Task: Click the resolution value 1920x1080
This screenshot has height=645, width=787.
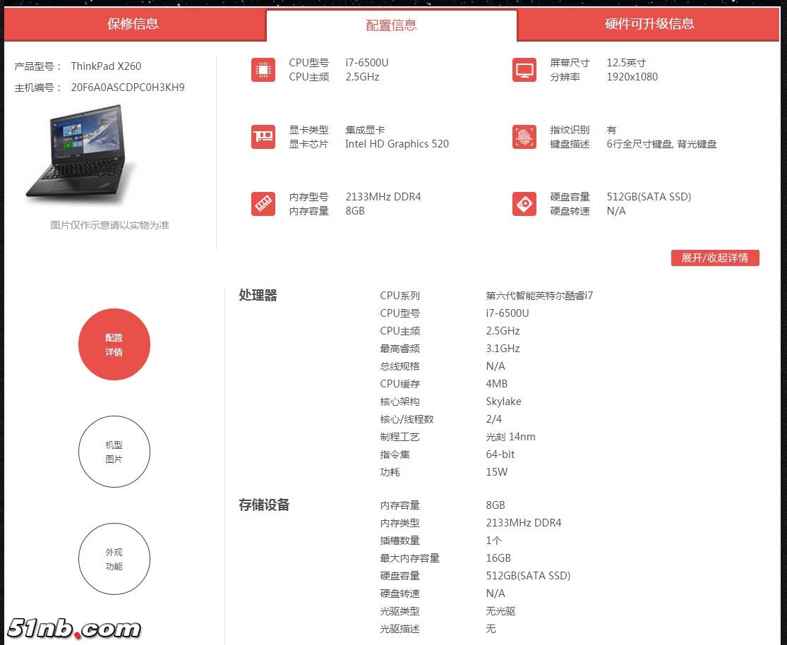Action: 632,77
